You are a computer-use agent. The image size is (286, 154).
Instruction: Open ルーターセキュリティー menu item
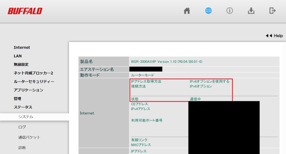click(34, 82)
